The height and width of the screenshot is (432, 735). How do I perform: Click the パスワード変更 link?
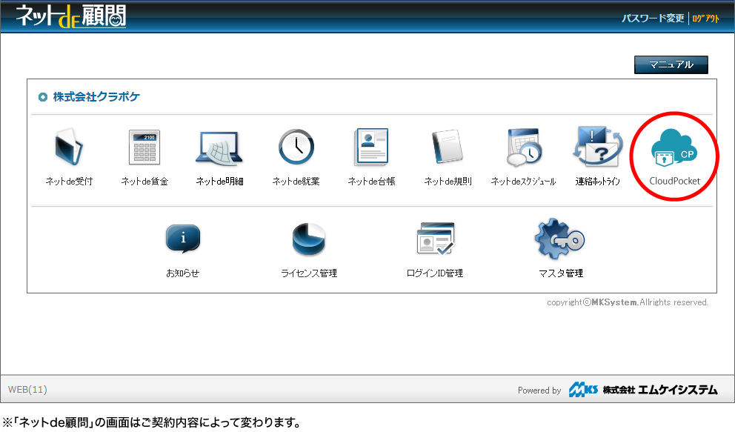(x=653, y=19)
